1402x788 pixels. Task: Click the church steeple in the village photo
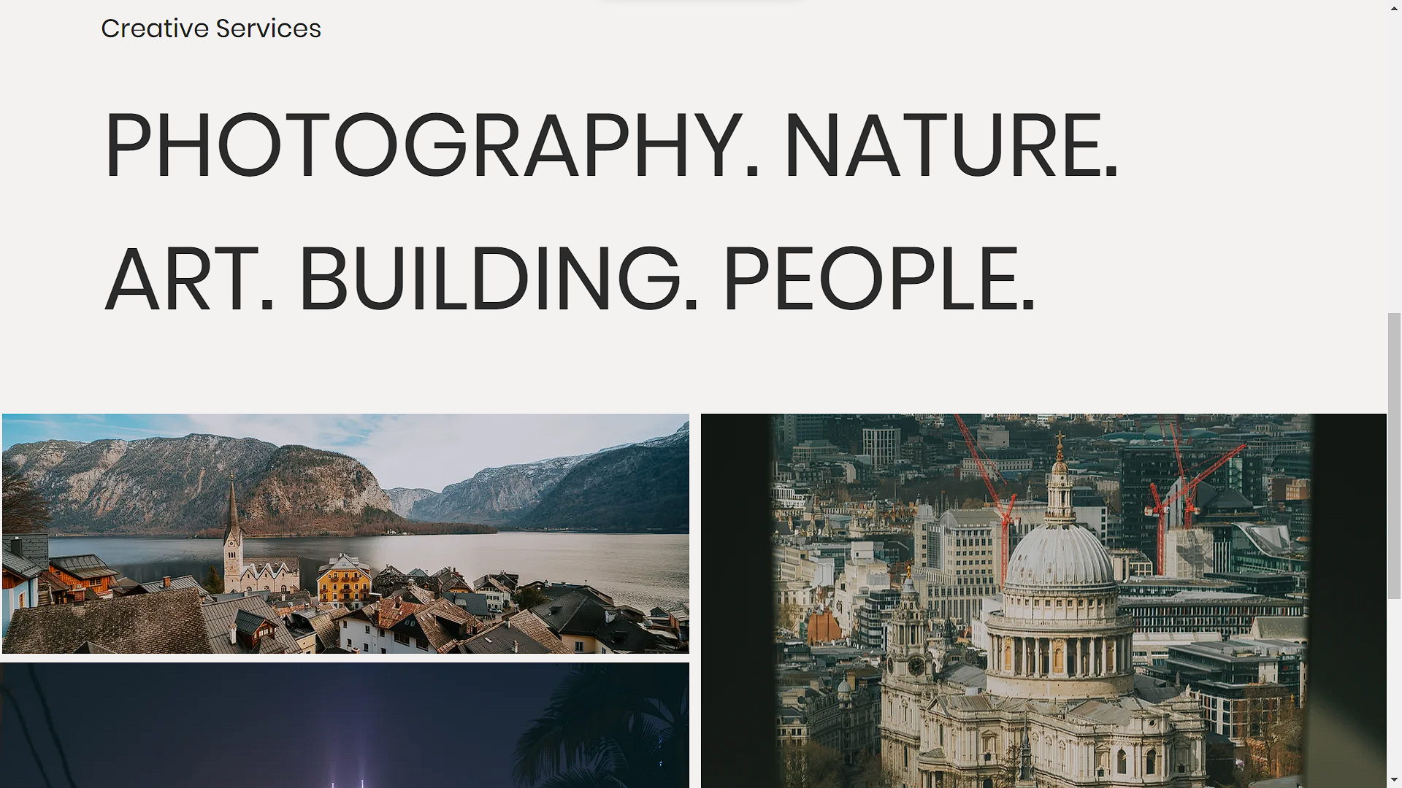pos(233,529)
